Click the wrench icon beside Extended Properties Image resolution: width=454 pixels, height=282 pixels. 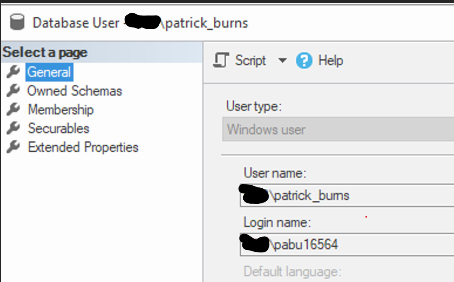(13, 147)
